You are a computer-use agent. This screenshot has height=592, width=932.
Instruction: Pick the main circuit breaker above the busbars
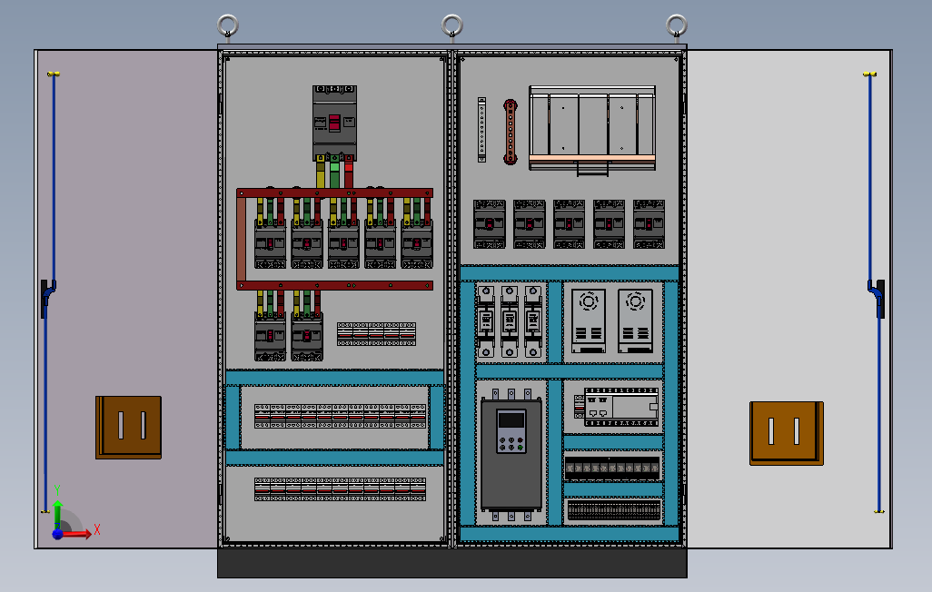[x=334, y=123]
